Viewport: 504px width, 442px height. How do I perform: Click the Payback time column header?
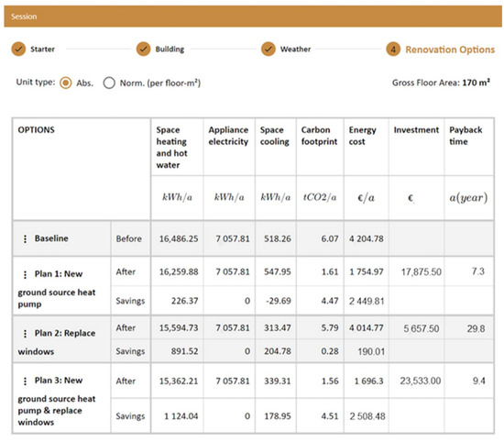pyautogui.click(x=466, y=136)
